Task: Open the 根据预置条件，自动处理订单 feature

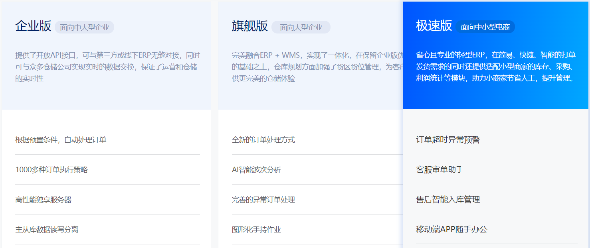Action: coord(61,140)
